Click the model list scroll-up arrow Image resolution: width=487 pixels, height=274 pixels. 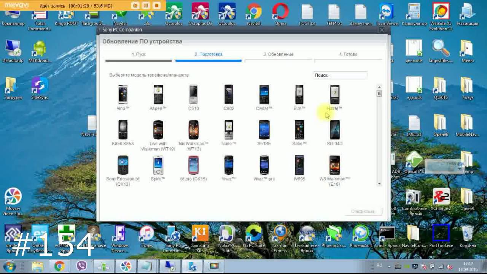tap(379, 87)
